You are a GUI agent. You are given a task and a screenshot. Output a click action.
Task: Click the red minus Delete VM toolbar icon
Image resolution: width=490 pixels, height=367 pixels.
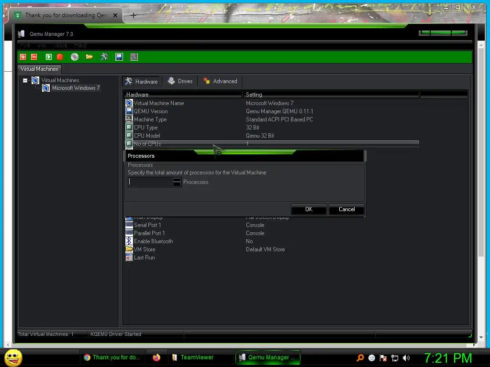[34, 57]
